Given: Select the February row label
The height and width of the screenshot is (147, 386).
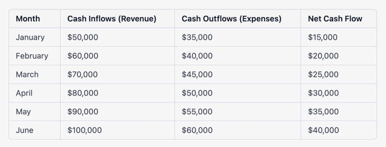Looking at the screenshot, I should [32, 56].
